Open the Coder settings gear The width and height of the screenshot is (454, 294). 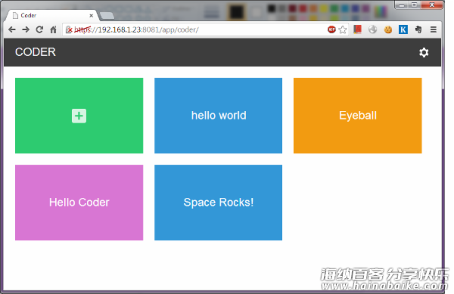(x=424, y=53)
